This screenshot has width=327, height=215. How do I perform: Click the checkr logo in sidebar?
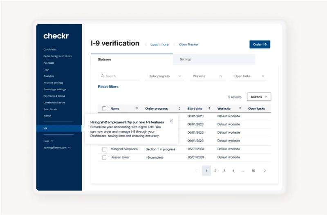click(56, 36)
